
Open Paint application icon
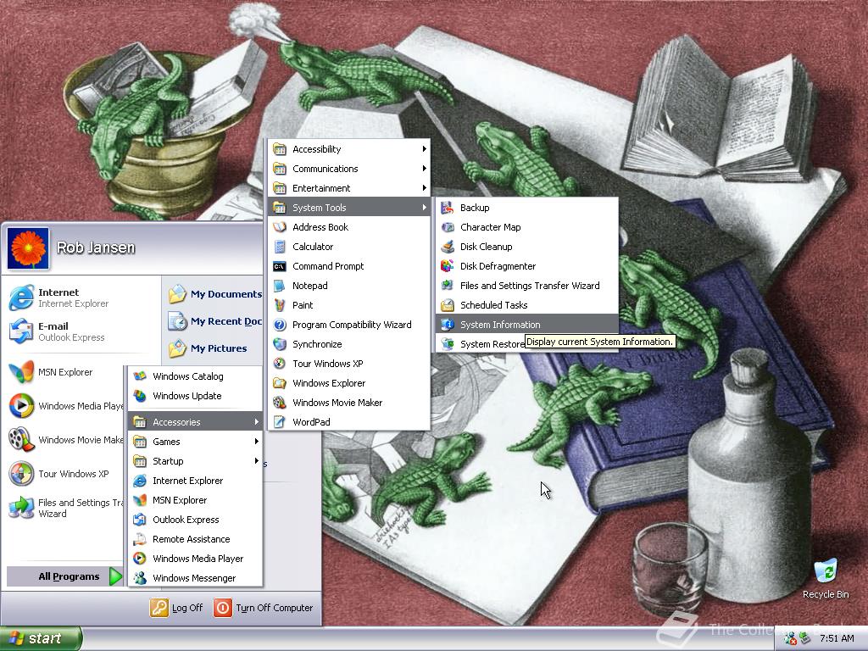tap(280, 305)
